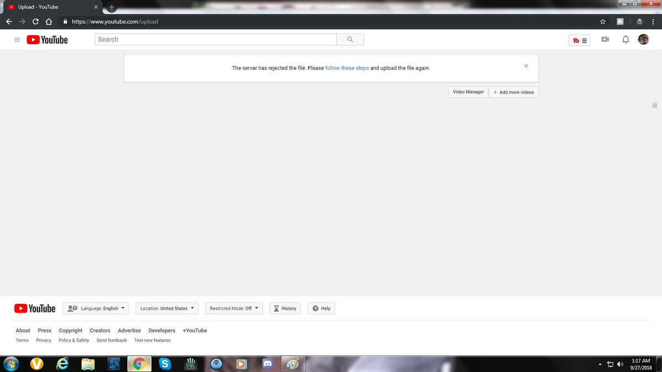Open the account avatar menu
This screenshot has width=662, height=372.
(643, 40)
